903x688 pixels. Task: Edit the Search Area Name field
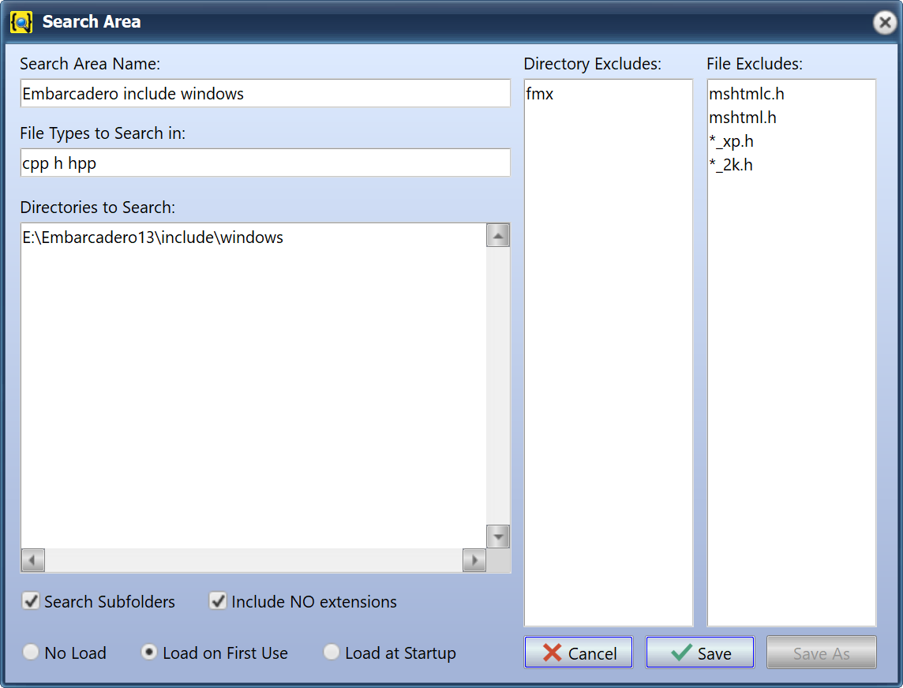tap(265, 93)
